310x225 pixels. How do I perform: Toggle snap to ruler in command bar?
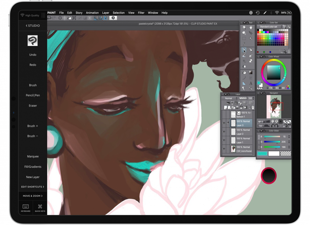click(96, 18)
